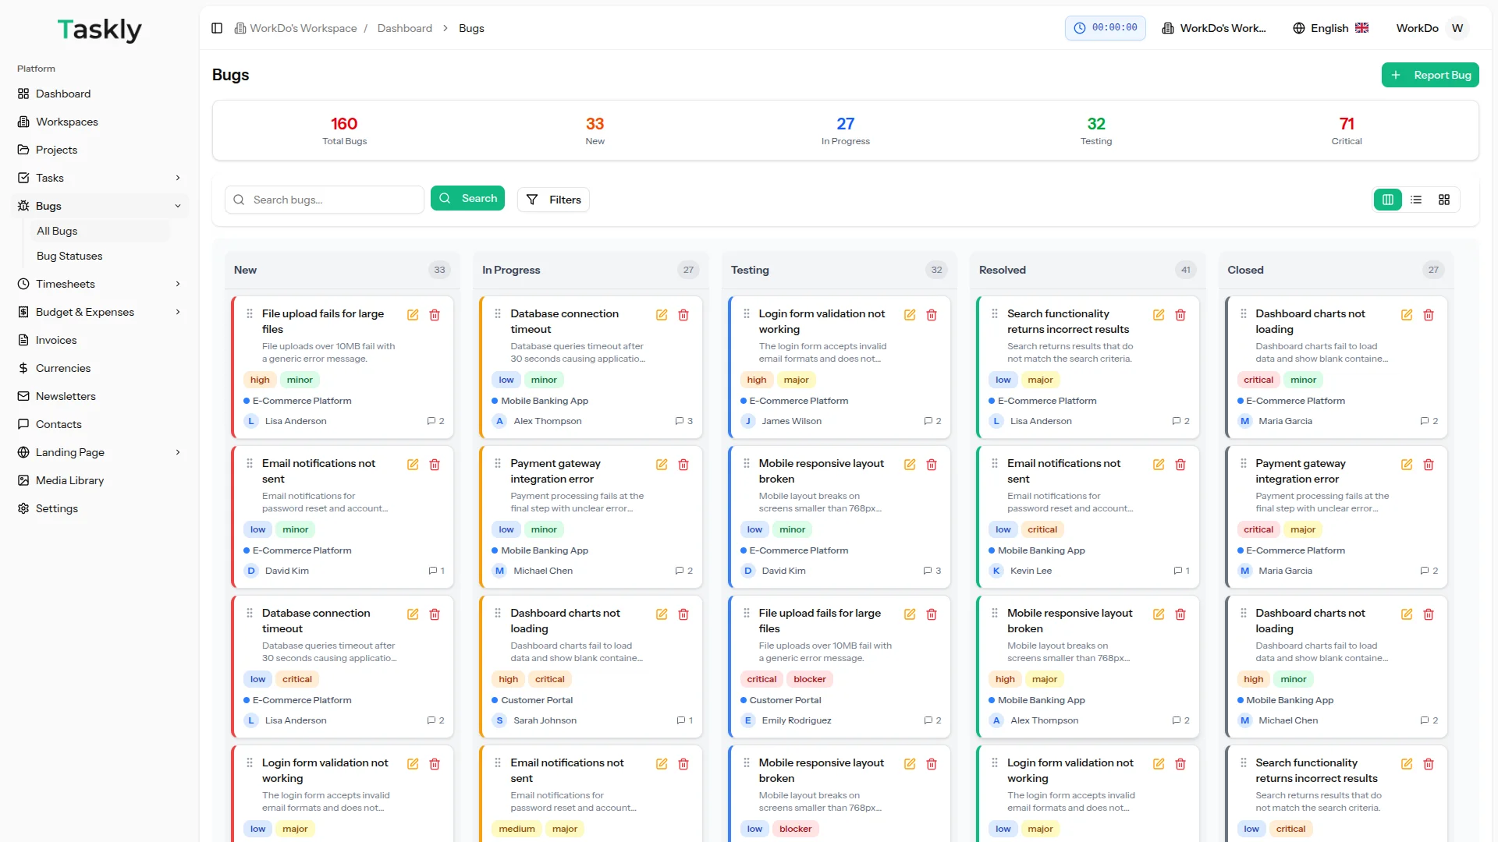1498x842 pixels.
Task: Open the English language dropdown
Action: (1330, 28)
